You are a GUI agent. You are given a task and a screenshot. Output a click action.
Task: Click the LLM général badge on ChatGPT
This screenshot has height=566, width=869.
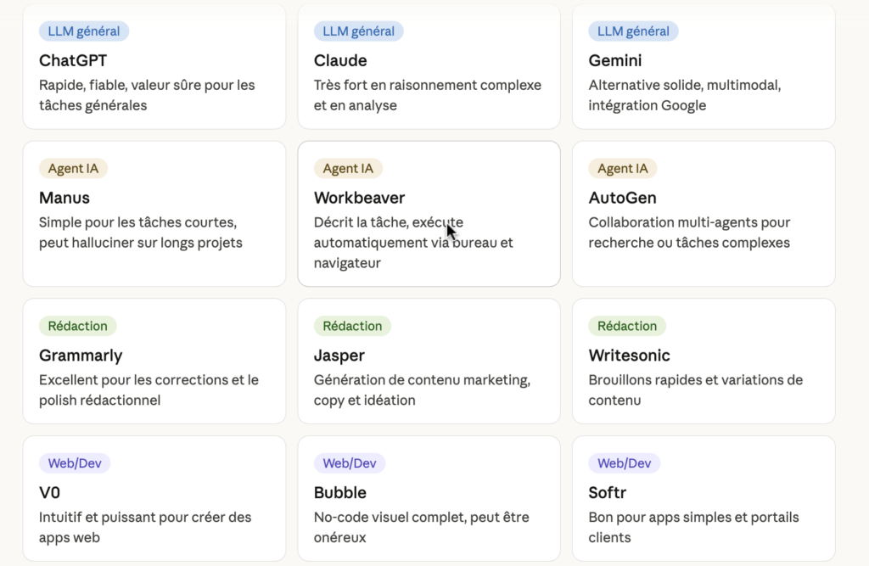click(x=83, y=31)
